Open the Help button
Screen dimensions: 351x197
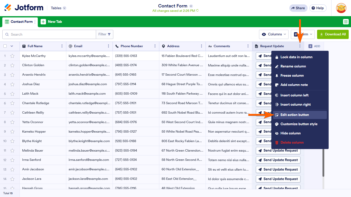(x=318, y=8)
